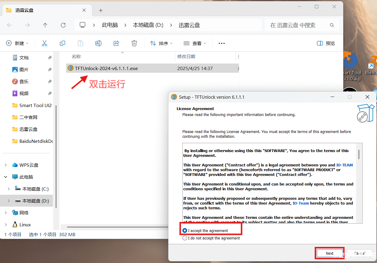Viewport: 377px width, 263px height.
Task: Expand 本地磁盘 (D:) node
Action: [x=9, y=201]
